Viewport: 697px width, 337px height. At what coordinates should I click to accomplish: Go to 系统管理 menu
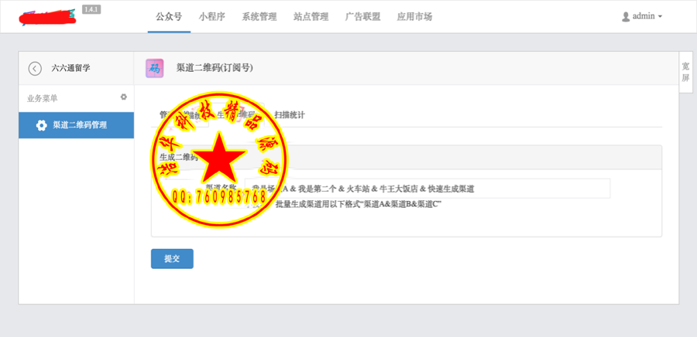(x=259, y=17)
